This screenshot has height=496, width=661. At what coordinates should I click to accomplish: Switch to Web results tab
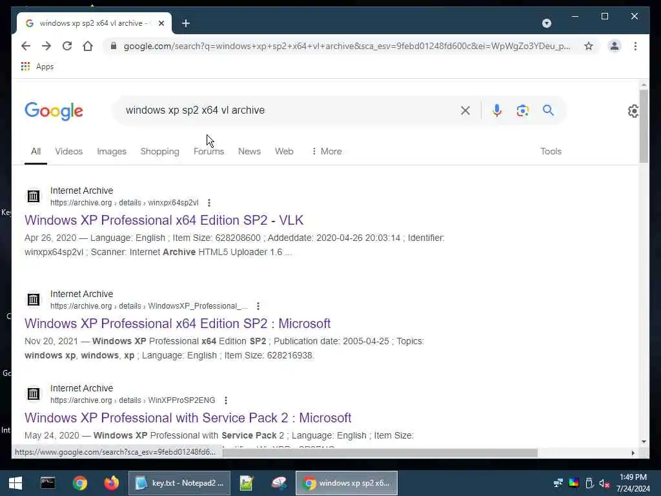[x=284, y=151]
